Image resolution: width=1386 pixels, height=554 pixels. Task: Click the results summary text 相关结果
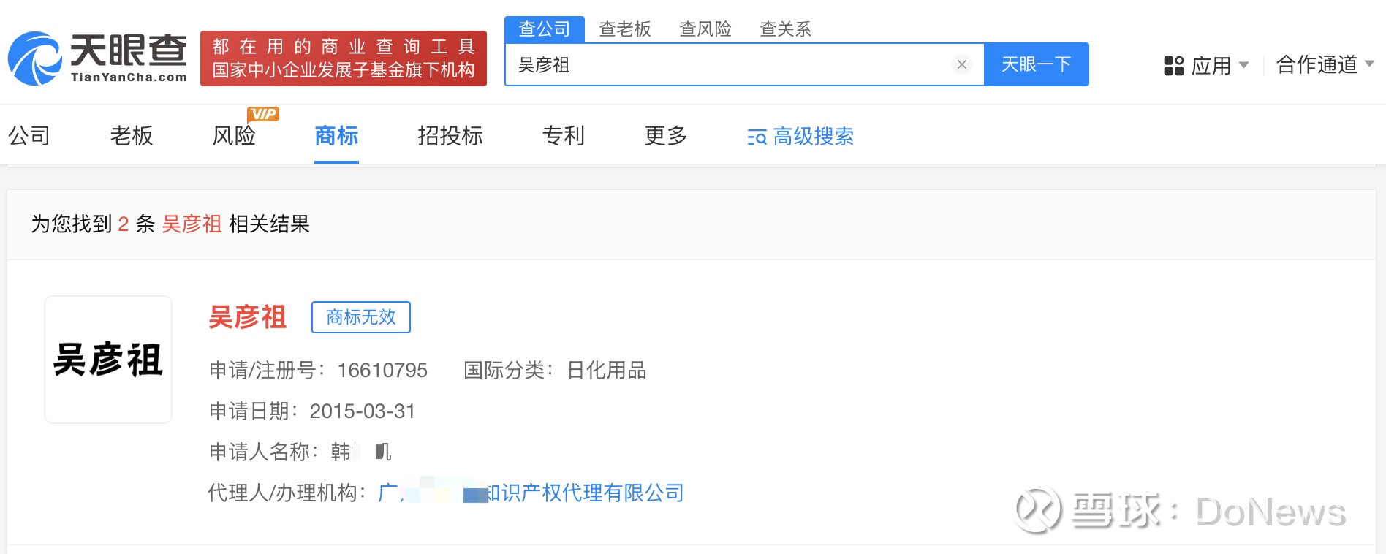coord(270,224)
